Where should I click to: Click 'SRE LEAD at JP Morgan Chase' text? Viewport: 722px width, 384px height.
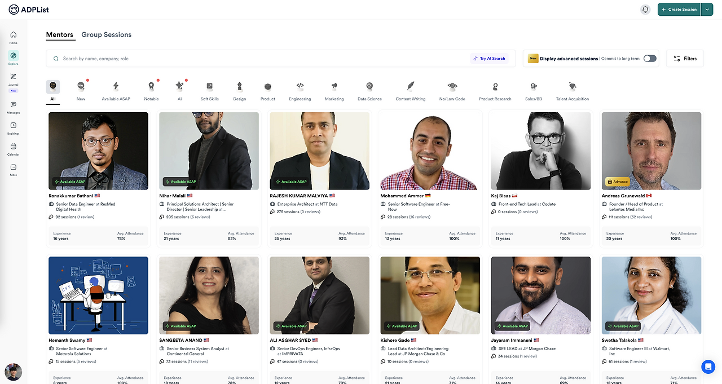[526, 348]
